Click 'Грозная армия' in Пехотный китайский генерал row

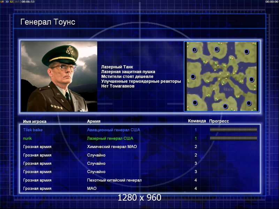(x=37, y=180)
